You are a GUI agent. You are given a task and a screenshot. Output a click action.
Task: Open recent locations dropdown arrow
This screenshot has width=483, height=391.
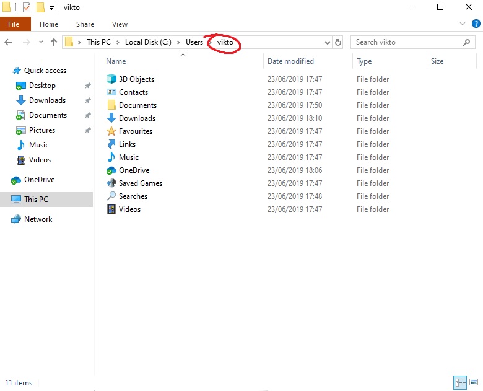point(41,42)
